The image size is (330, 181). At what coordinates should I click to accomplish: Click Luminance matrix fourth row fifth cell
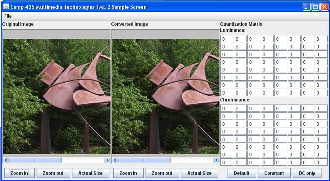(x=281, y=62)
